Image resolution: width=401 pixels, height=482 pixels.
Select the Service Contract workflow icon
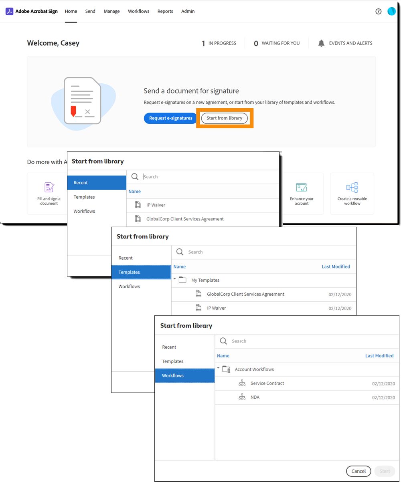click(x=242, y=383)
